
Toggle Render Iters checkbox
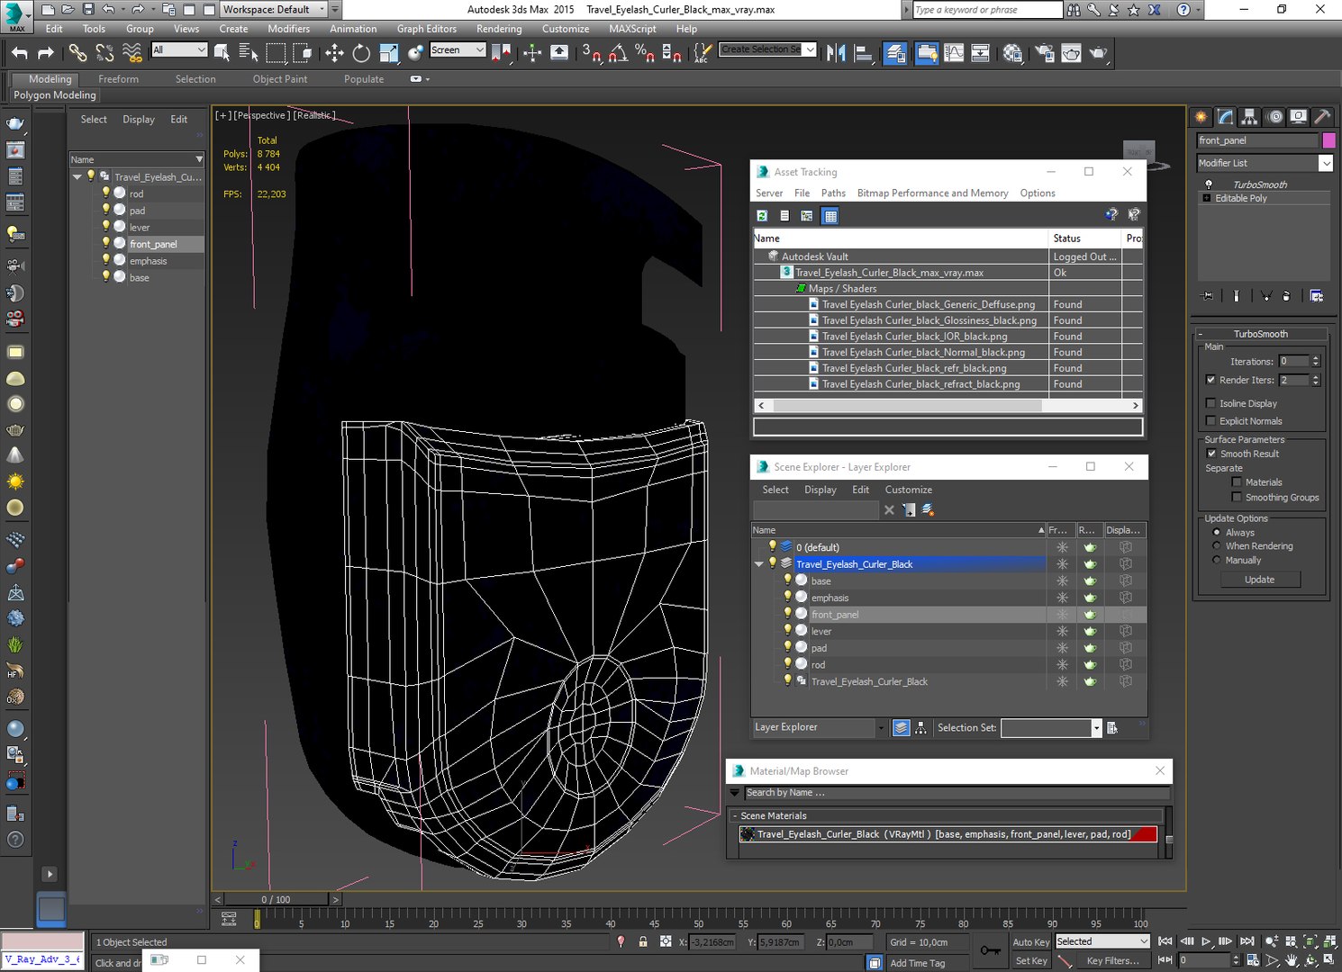[x=1211, y=380]
